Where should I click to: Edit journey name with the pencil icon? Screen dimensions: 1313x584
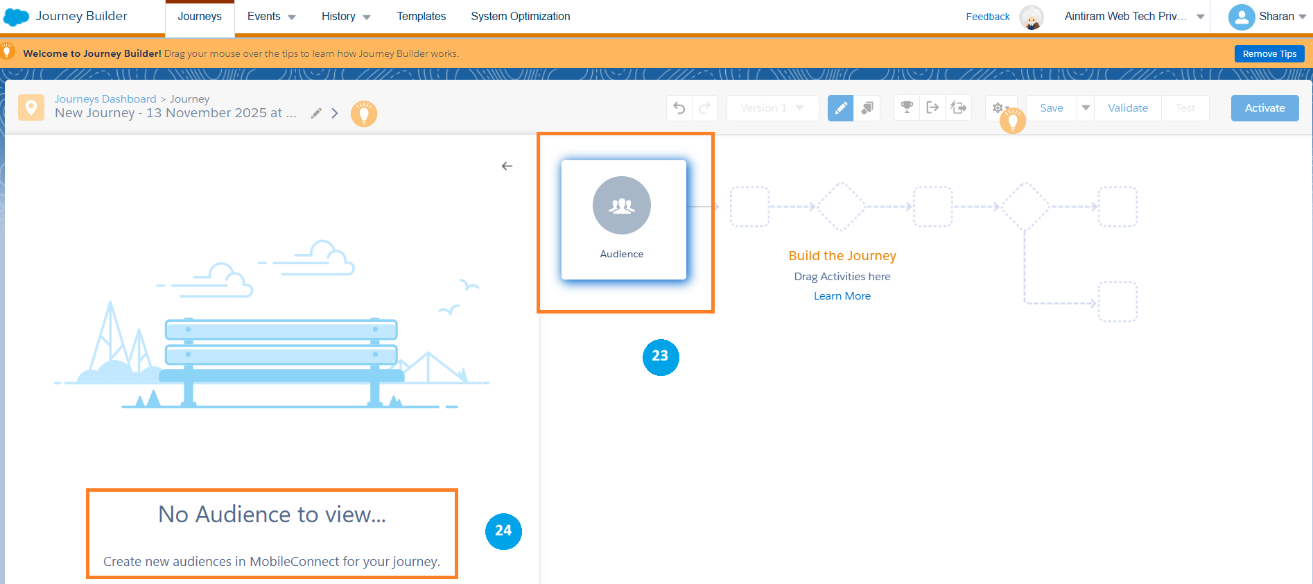pyautogui.click(x=316, y=113)
